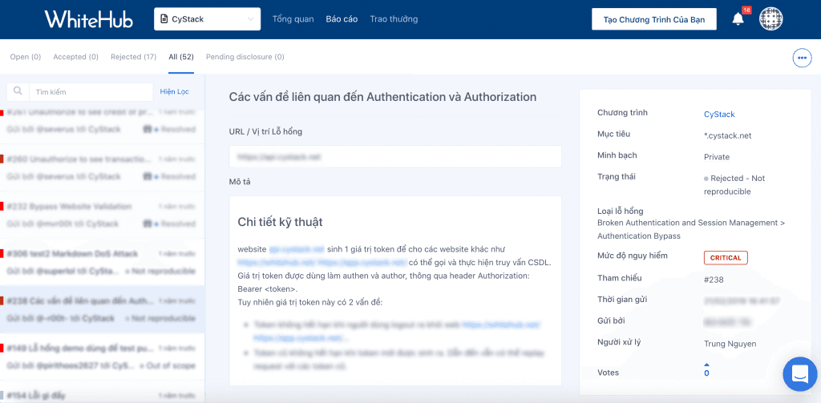This screenshot has width=821, height=403.
Task: Open report #232 Bypass Website Validation
Action: click(x=102, y=215)
